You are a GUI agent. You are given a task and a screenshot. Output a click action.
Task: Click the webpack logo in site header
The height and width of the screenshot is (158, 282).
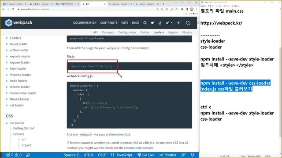19,23
